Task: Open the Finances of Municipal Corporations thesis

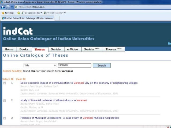Action: (70, 118)
